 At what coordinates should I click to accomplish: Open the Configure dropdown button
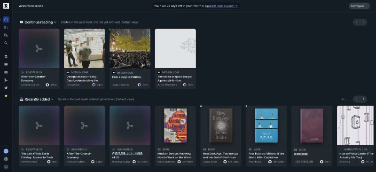pyautogui.click(x=359, y=6)
